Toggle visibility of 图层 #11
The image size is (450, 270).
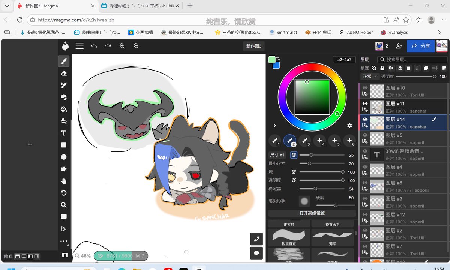pos(365,103)
